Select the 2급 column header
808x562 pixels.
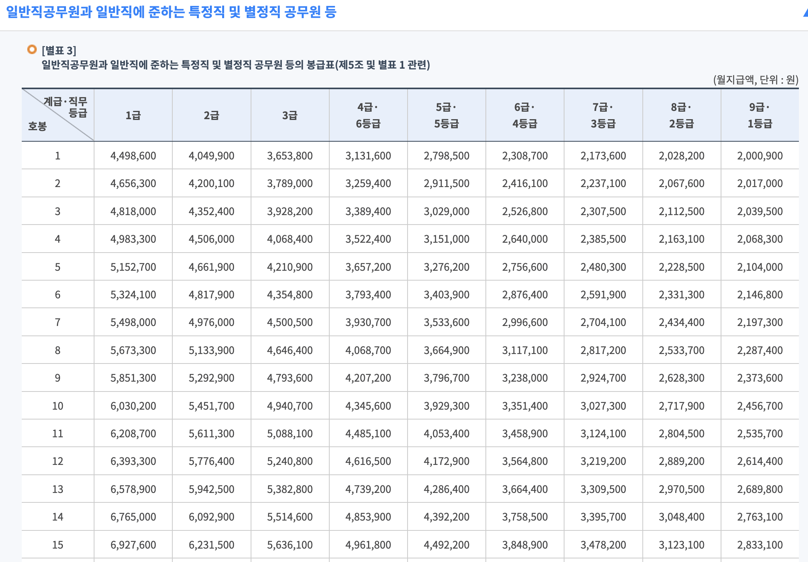click(x=211, y=114)
